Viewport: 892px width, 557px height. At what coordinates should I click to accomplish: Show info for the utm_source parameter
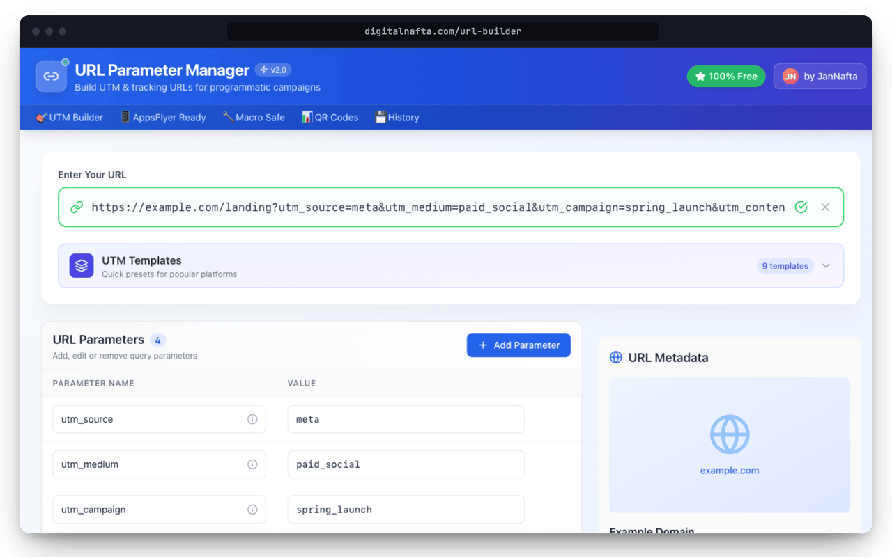pyautogui.click(x=252, y=419)
